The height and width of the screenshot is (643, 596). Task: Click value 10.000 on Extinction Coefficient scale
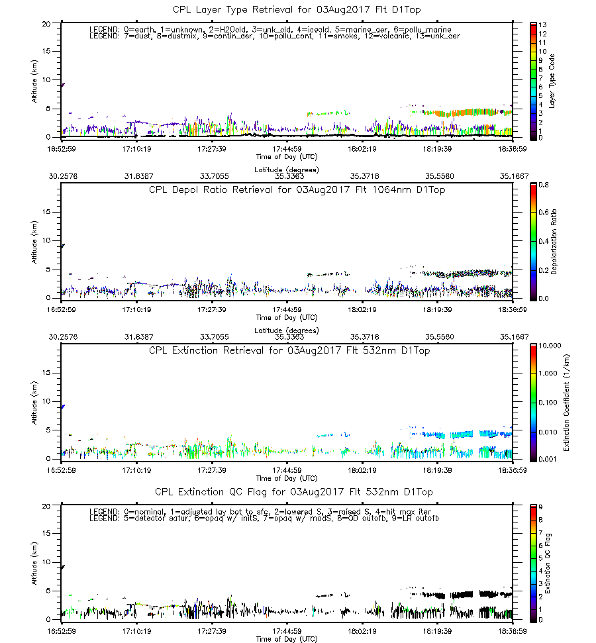click(x=550, y=346)
